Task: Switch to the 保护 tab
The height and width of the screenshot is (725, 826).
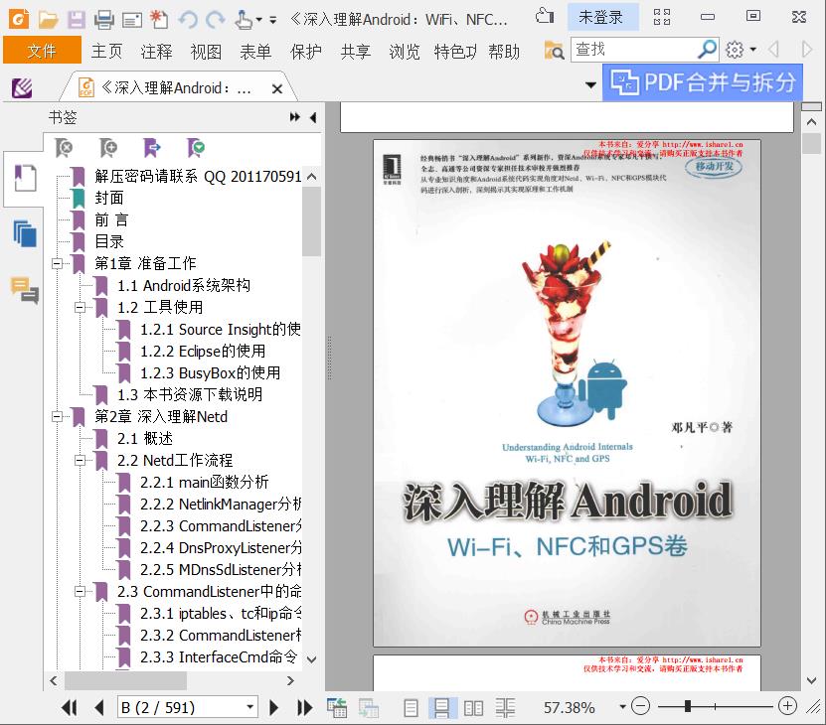Action: point(306,51)
